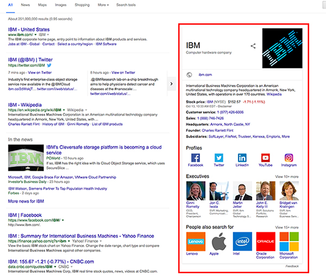Click the Wikipedia link in the panel description

click(x=274, y=95)
